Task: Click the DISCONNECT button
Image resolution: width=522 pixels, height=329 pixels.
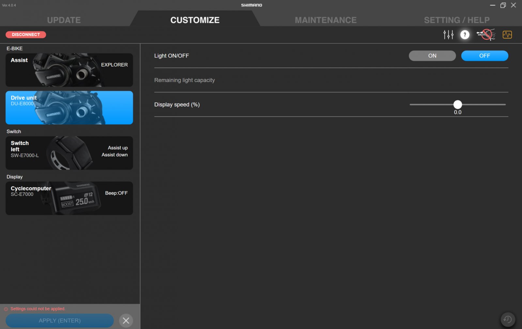Action: coord(26,34)
